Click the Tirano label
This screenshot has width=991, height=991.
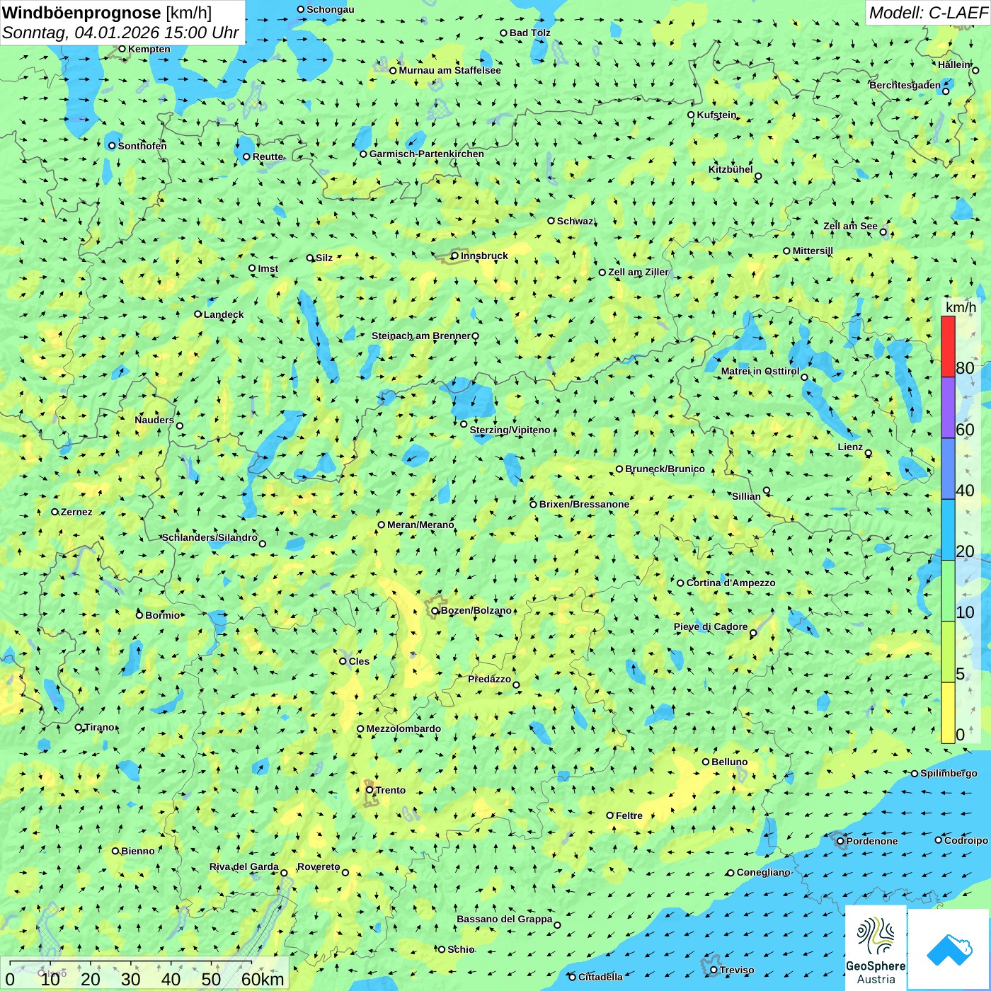99,727
